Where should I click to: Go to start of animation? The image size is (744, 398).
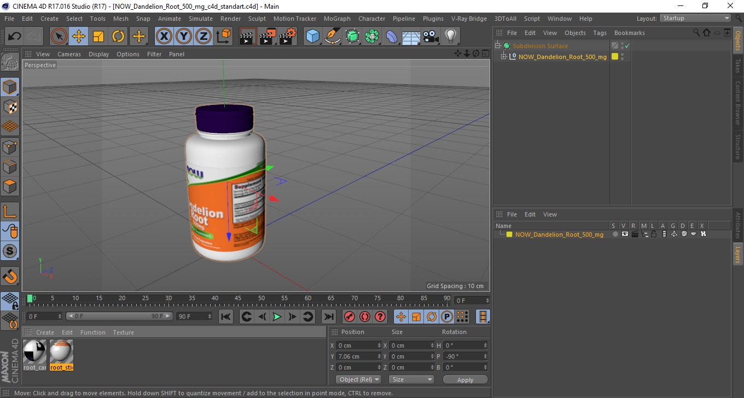click(x=225, y=317)
